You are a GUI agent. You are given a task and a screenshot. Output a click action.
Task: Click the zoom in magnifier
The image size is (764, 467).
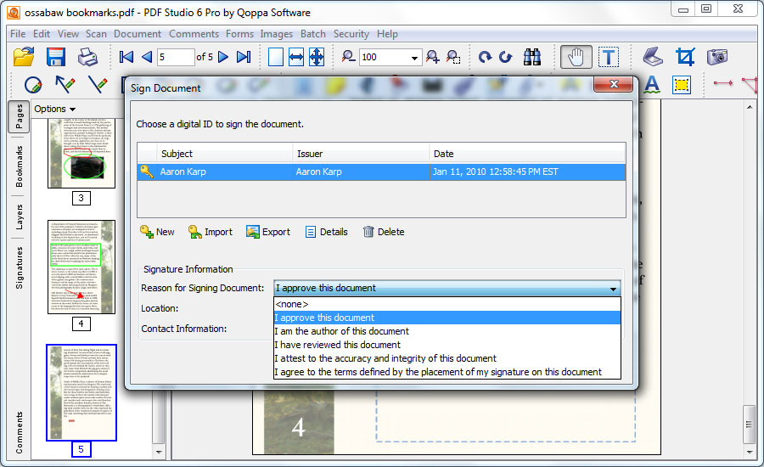tap(432, 57)
